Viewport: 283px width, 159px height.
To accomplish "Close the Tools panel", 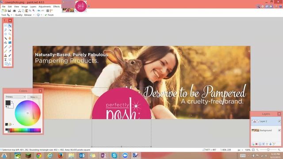I will coord(10,21).
